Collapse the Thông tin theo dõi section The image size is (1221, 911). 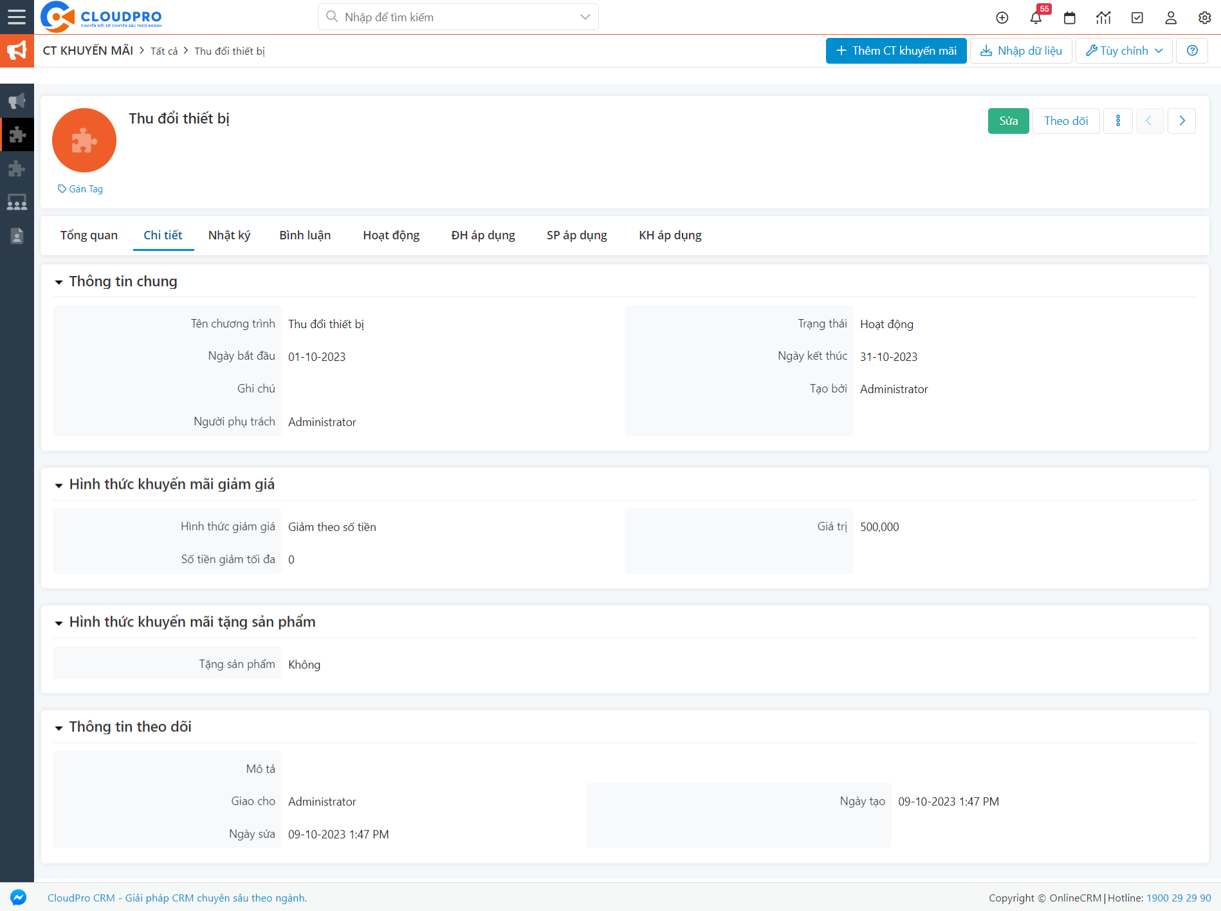pos(59,728)
